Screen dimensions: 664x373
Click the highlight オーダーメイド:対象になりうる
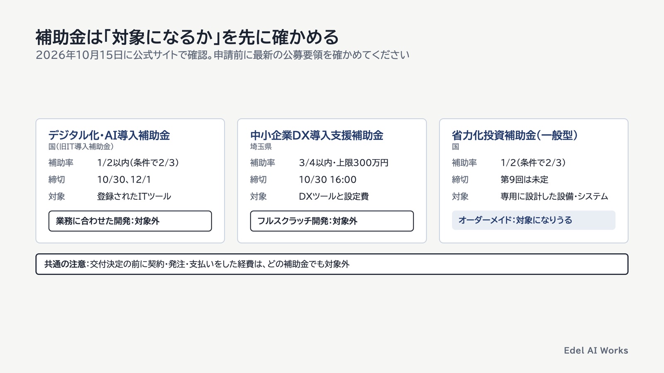click(534, 220)
